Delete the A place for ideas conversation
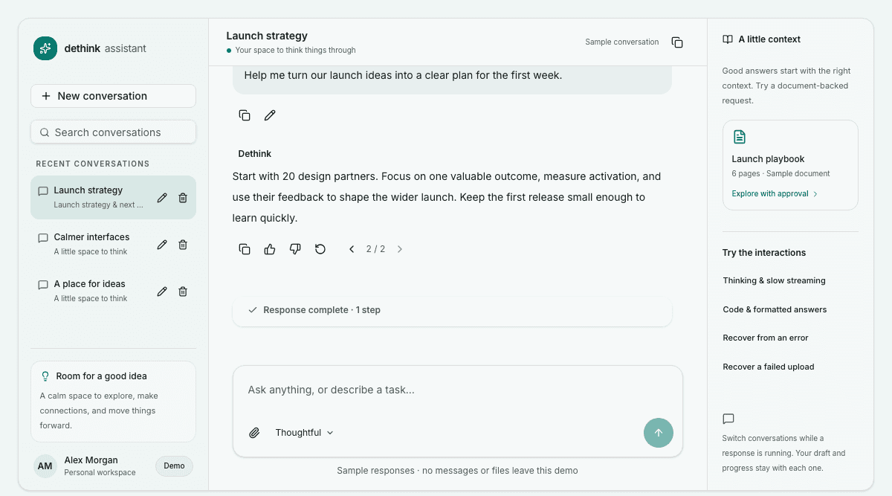Viewport: 892px width, 496px height. 183,292
